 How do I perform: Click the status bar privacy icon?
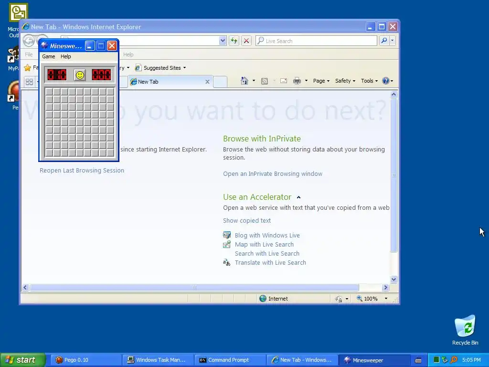[339, 299]
